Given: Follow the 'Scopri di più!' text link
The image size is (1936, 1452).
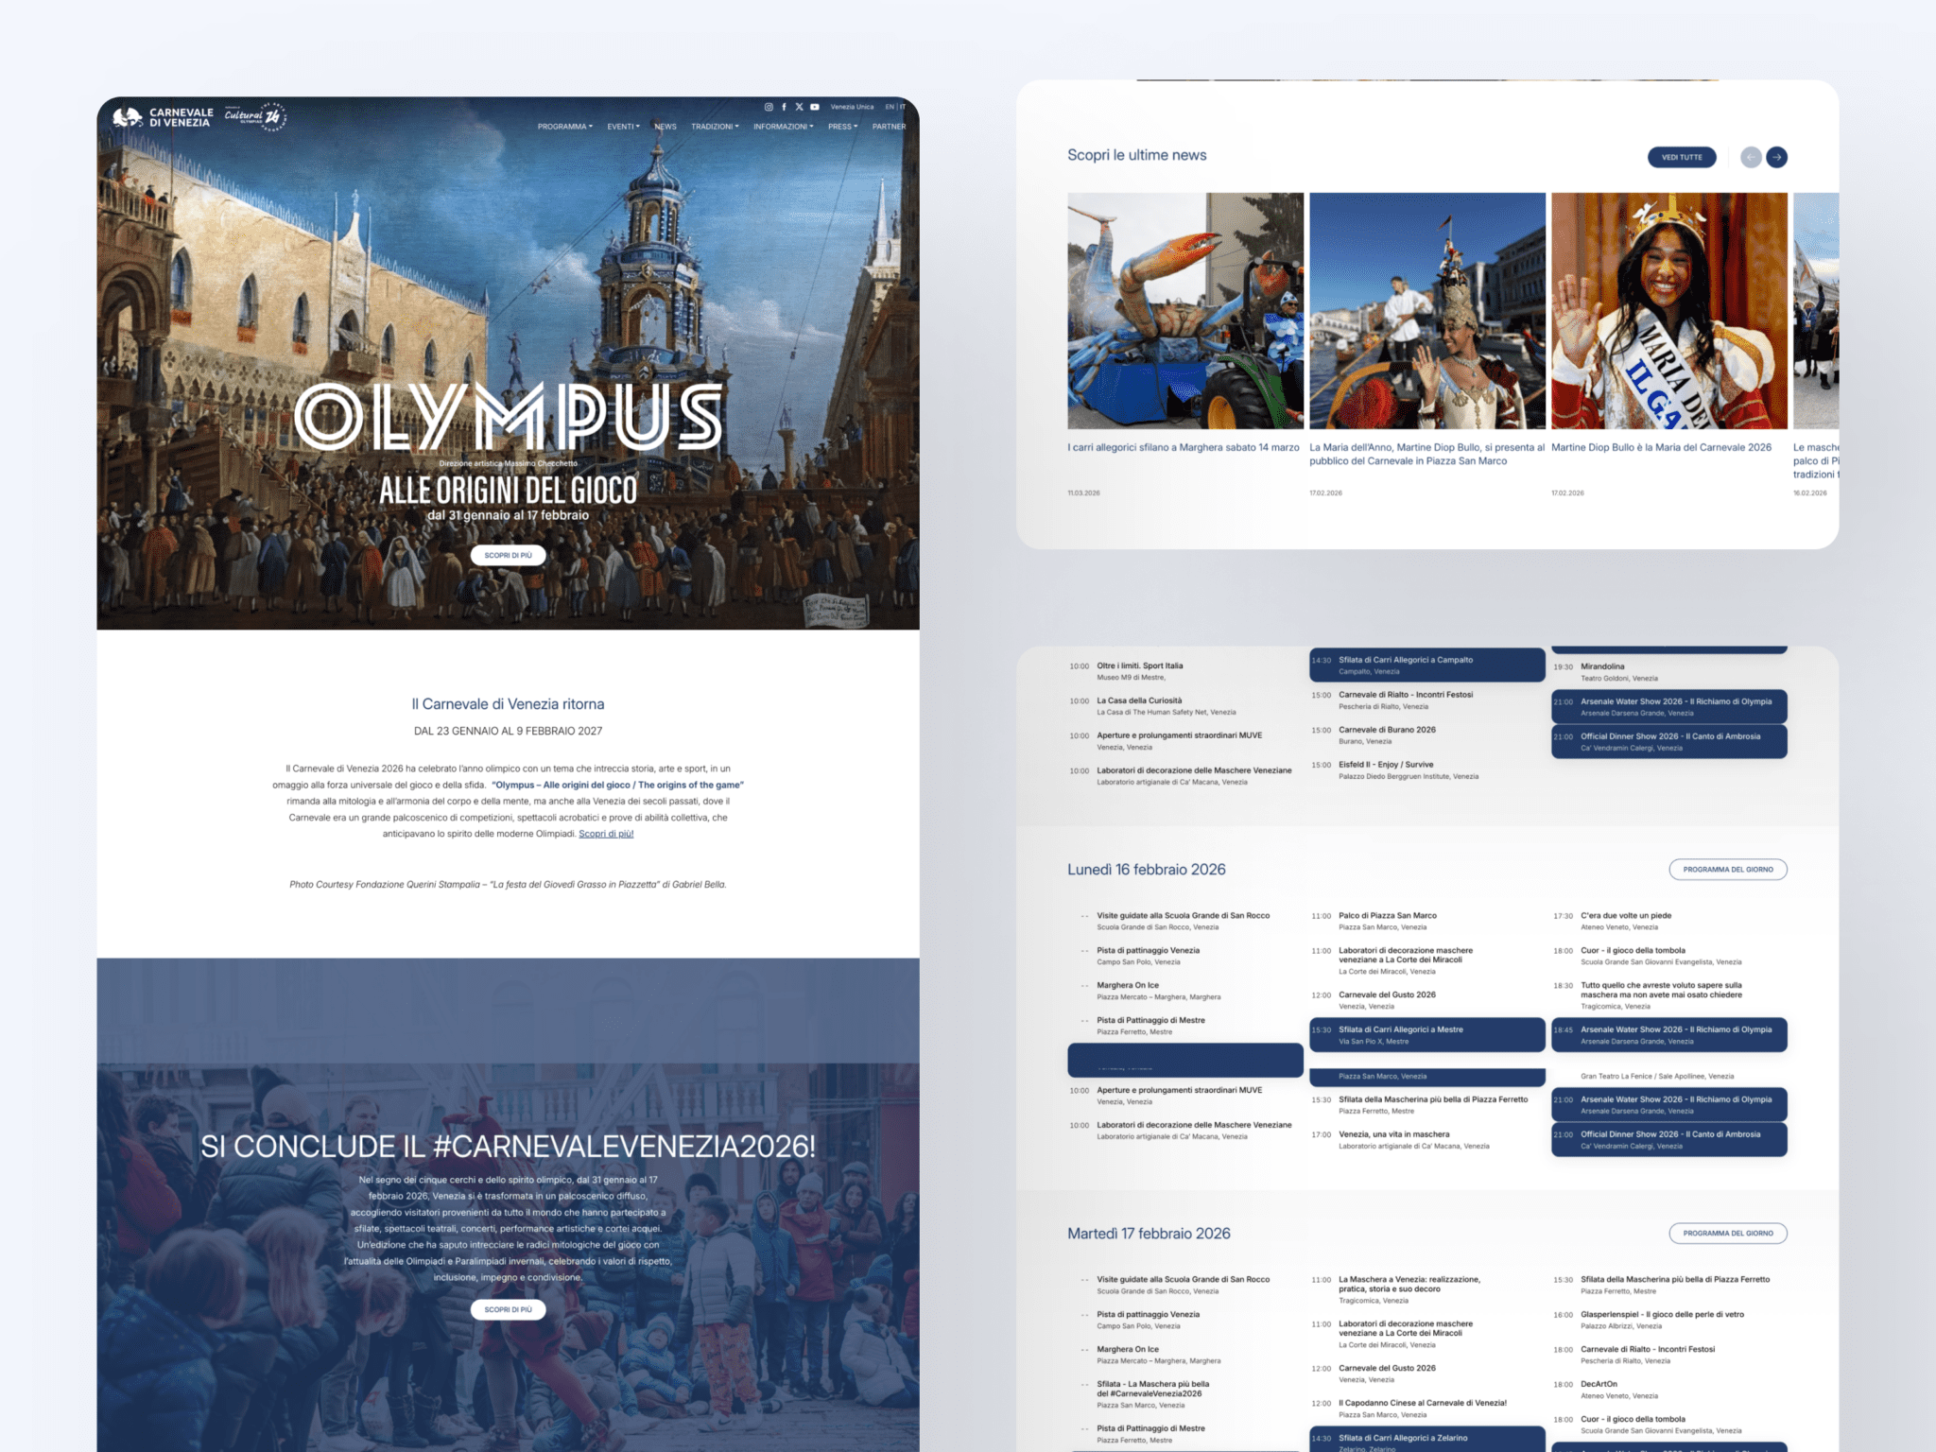Looking at the screenshot, I should [x=606, y=834].
